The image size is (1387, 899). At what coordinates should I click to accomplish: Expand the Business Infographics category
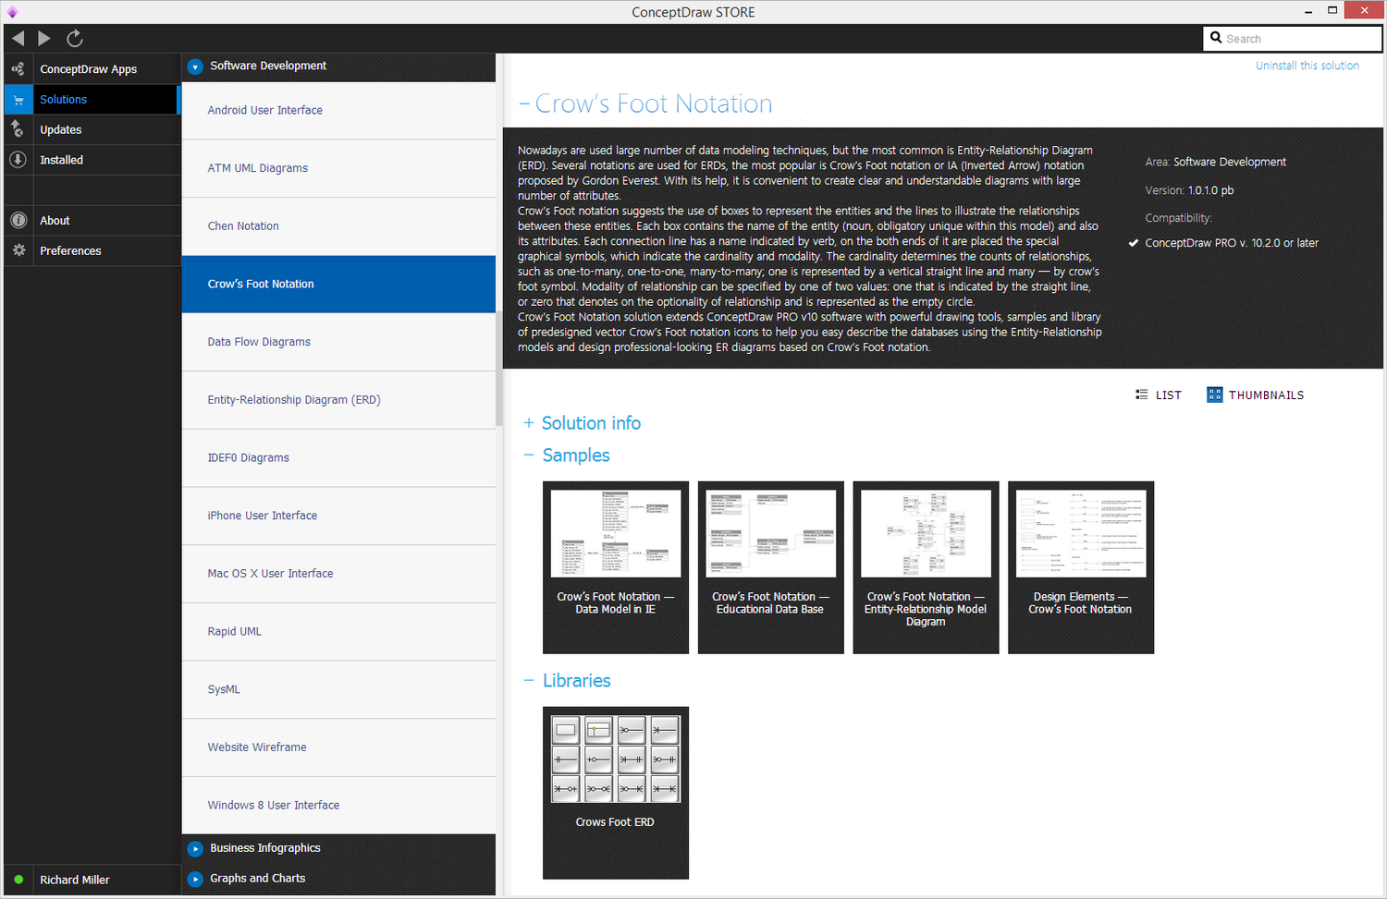[195, 848]
